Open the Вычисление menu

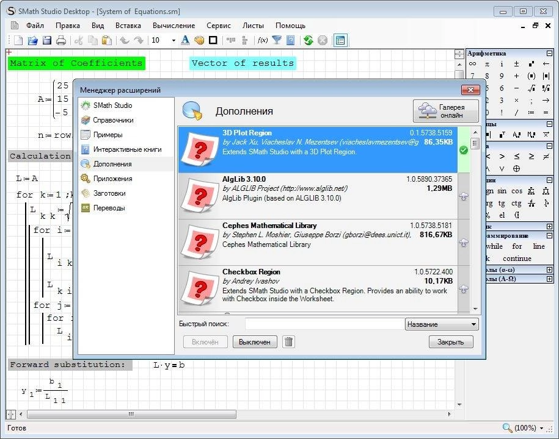pyautogui.click(x=174, y=26)
